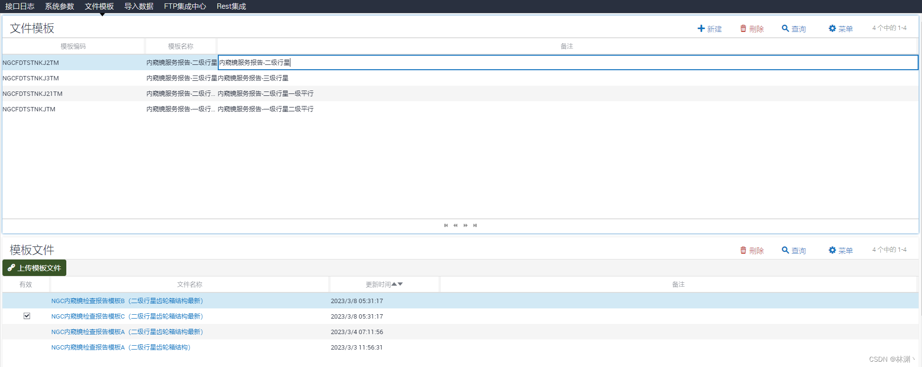Open 模板A (二级行星齿轮箱结构最新) link
Image resolution: width=922 pixels, height=367 pixels.
coord(127,332)
